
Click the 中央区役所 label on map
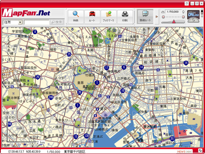pos(119,102)
